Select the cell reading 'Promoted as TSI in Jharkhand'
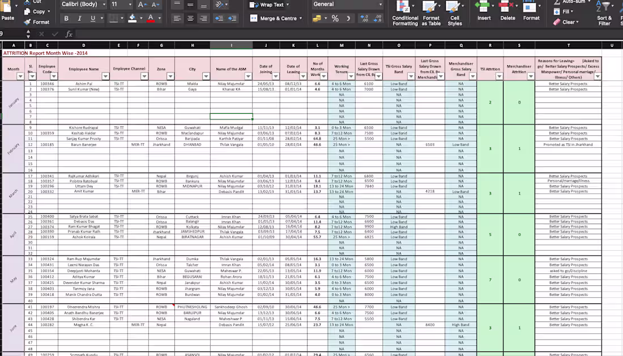 tap(568, 145)
